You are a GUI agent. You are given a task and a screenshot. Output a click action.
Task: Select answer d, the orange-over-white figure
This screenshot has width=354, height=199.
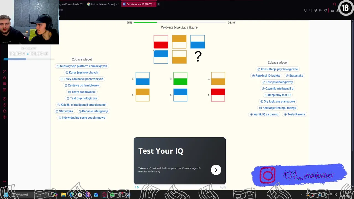142,95
